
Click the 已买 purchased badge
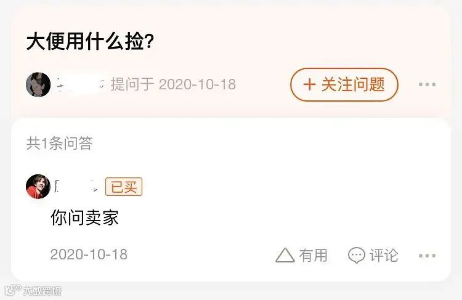[x=124, y=187]
